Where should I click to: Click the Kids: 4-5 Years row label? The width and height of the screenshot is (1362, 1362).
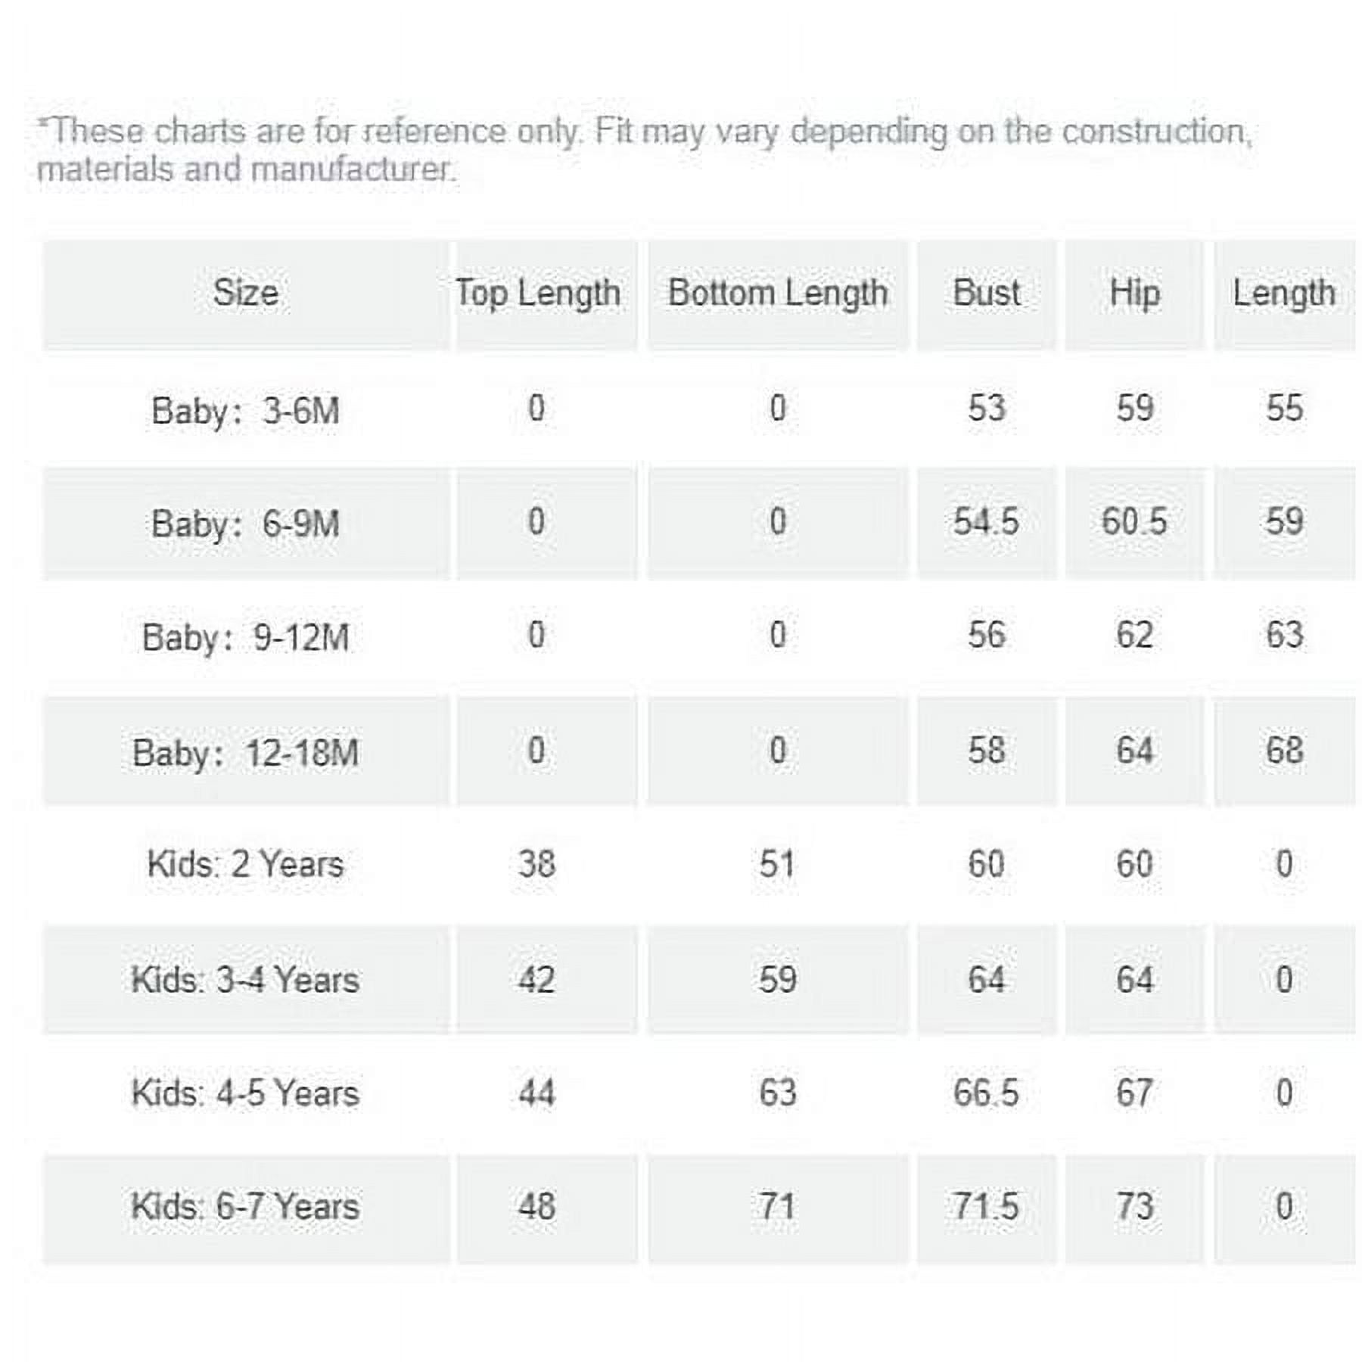[x=246, y=1093]
